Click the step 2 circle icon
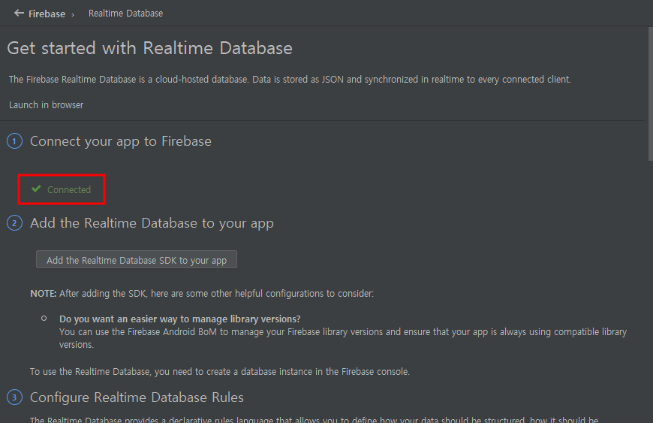Image resolution: width=653 pixels, height=423 pixels. point(14,223)
